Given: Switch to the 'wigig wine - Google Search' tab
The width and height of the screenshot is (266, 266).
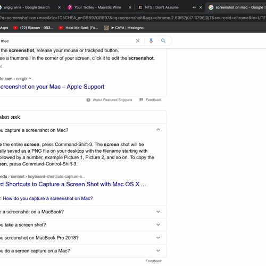Looking at the screenshot, I should (x=27, y=7).
